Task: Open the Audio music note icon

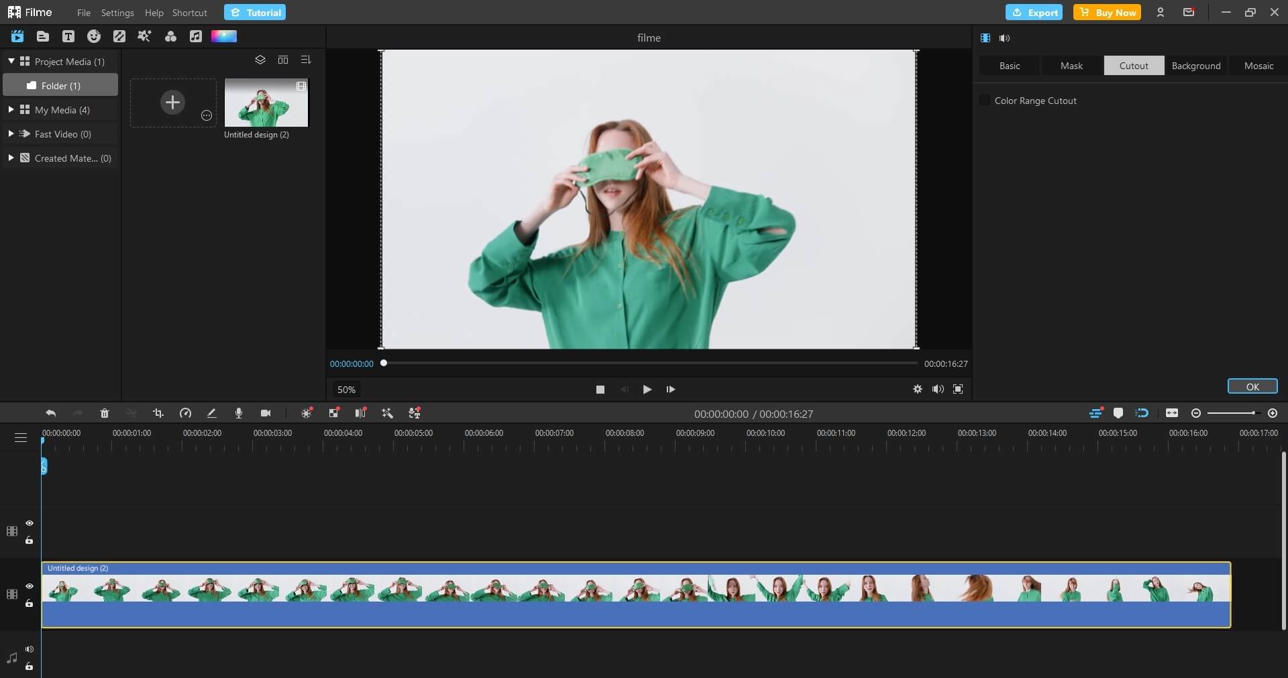Action: click(196, 36)
